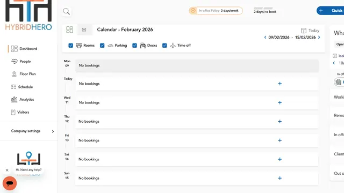Image resolution: width=344 pixels, height=193 pixels.
Task: Click the Floor Plan pin icon
Action: pyautogui.click(x=14, y=74)
